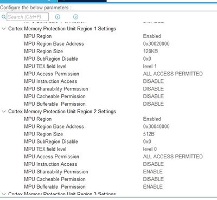Change Region 2 Shareability ENABLE value
The image size is (217, 200).
pos(153,172)
